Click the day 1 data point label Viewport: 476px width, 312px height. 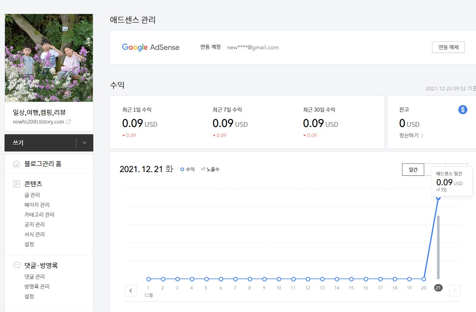point(148,288)
